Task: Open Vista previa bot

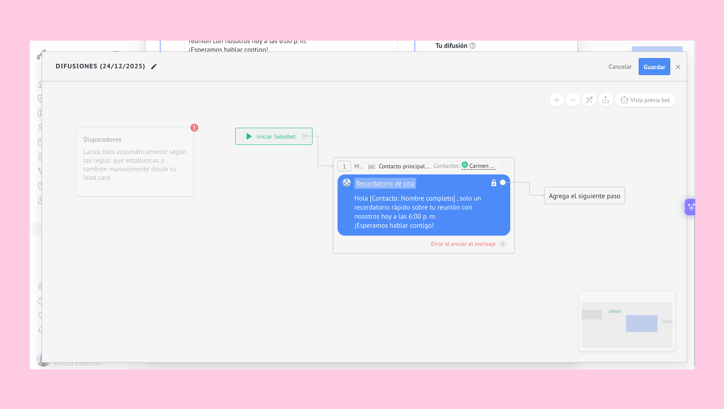Action: tap(645, 100)
